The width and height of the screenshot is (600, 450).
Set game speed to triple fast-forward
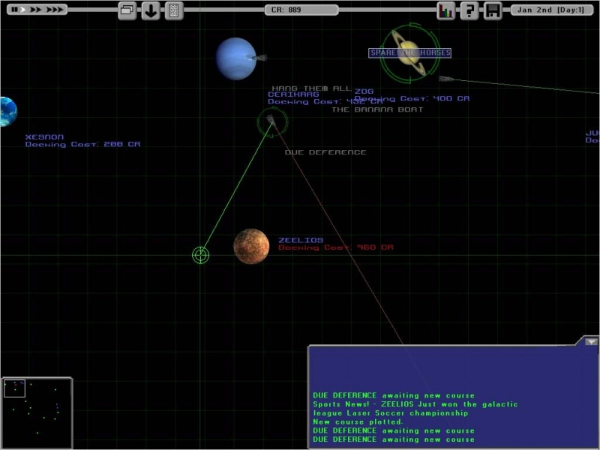(54, 10)
